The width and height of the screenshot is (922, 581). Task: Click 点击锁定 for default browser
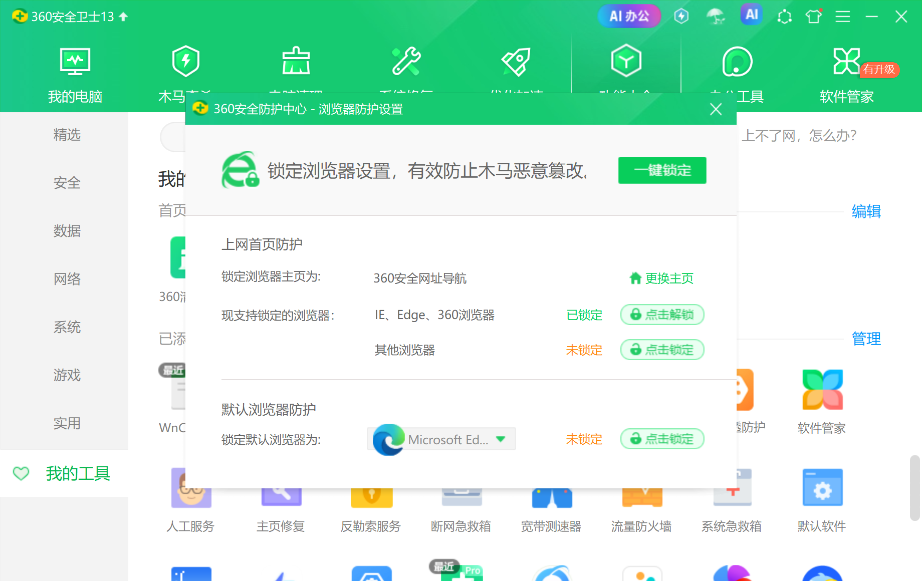662,439
